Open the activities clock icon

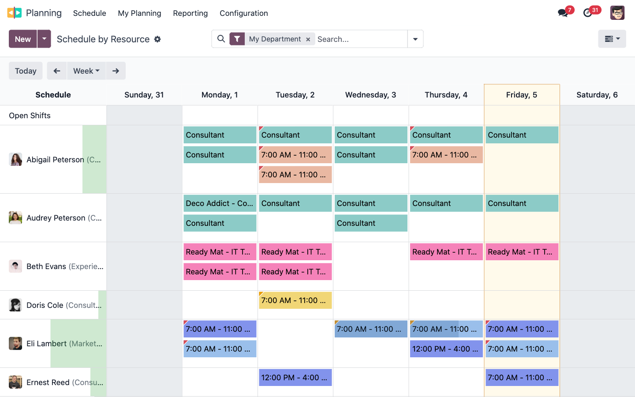click(x=588, y=13)
